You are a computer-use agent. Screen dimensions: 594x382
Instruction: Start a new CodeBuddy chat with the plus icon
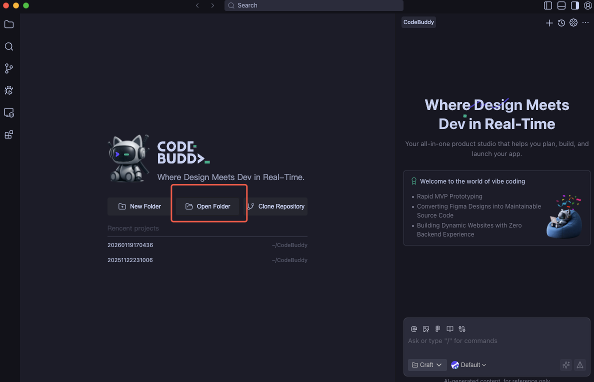coord(549,22)
